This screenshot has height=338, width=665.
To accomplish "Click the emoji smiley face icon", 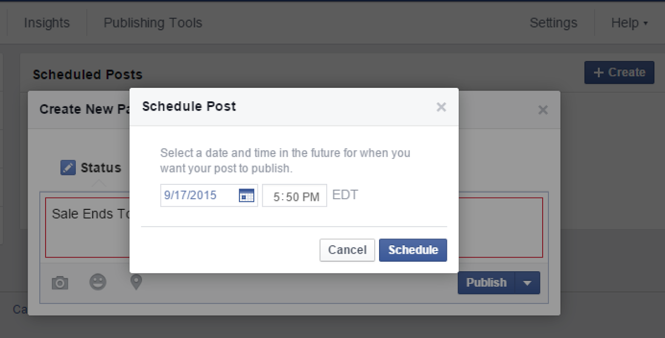I will [97, 282].
